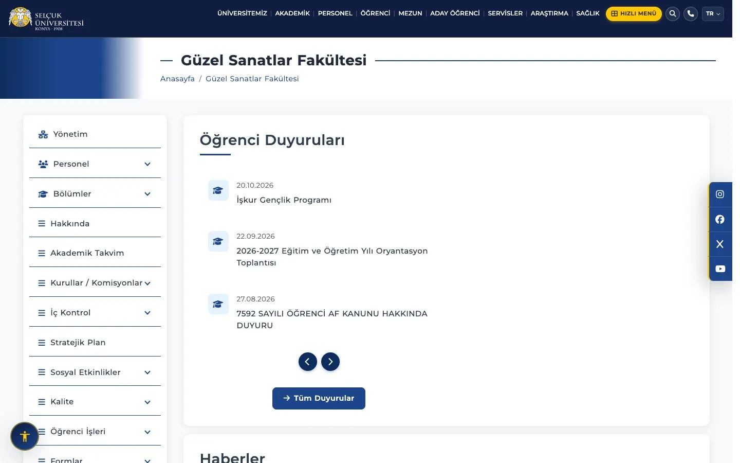Click the phone contact icon
The width and height of the screenshot is (740, 463).
[691, 14]
